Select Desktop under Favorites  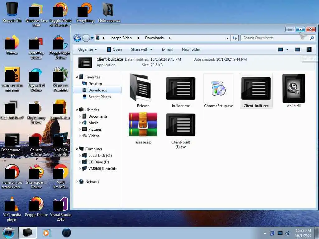95,83
